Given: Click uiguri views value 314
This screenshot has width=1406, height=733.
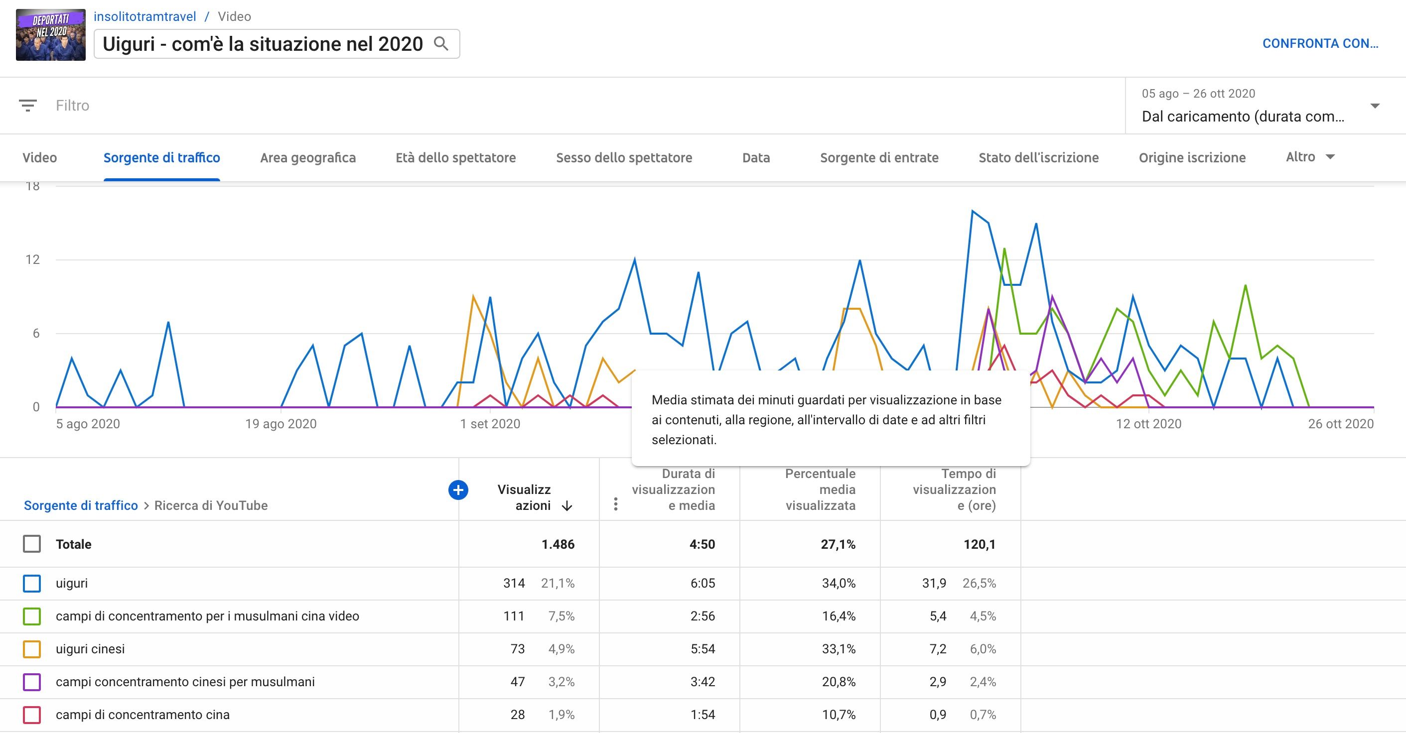Looking at the screenshot, I should (x=514, y=583).
